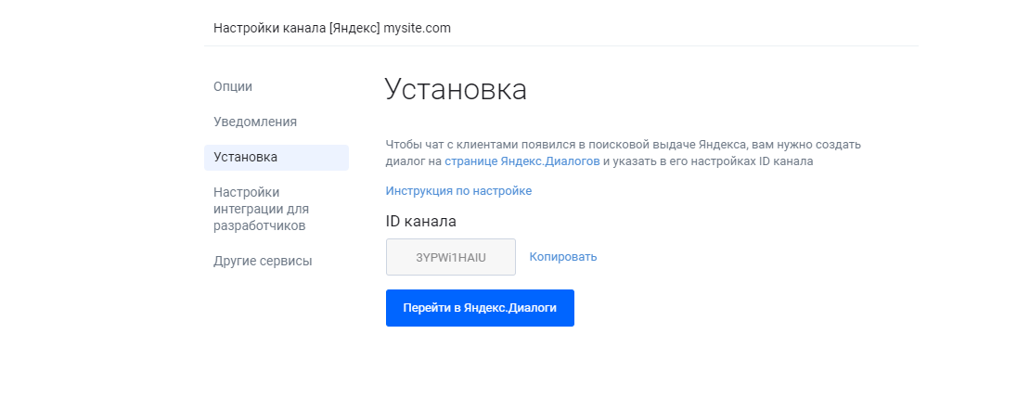Go to Уведомления in the sidebar
Viewport: 1030px width, 411px height.
255,122
